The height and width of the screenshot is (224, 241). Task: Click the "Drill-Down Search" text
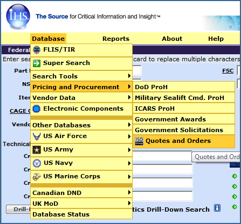point(178,209)
